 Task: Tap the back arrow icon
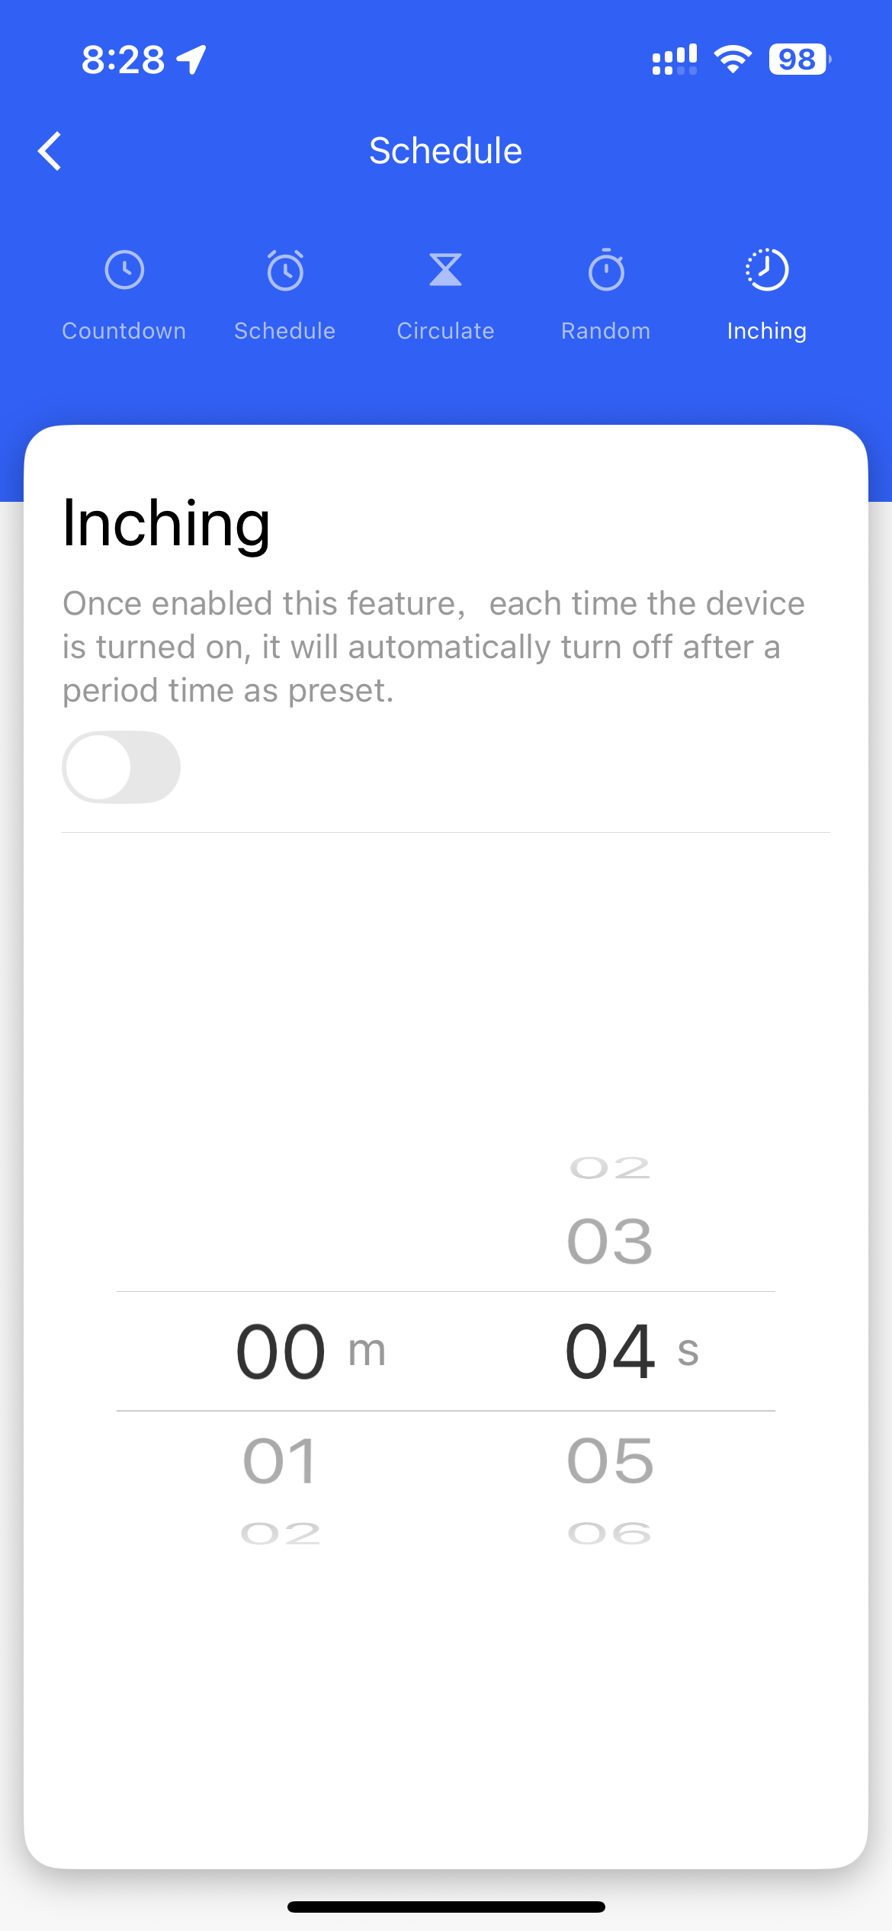(x=50, y=151)
